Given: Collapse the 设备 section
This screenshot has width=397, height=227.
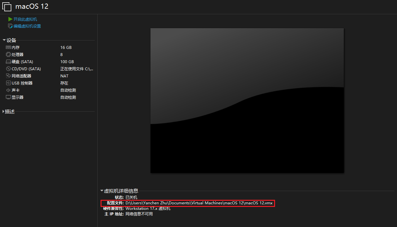Looking at the screenshot, I should coord(4,40).
